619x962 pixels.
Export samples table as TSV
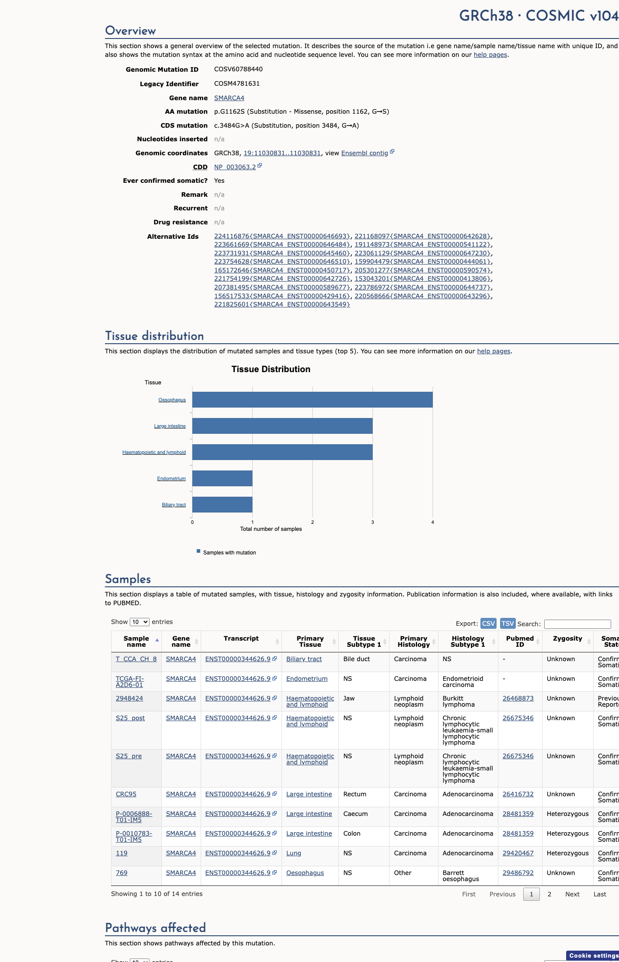pyautogui.click(x=508, y=624)
